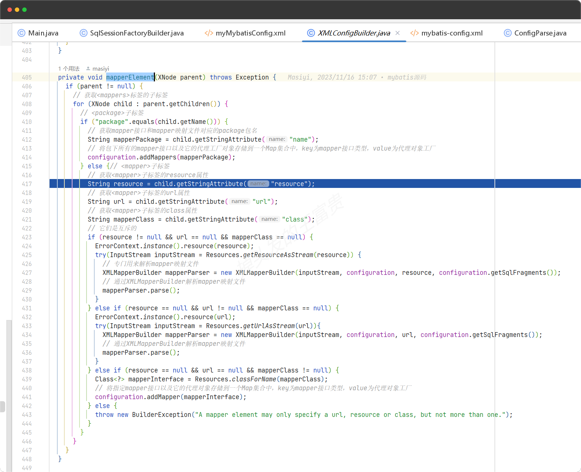The height and width of the screenshot is (472, 581).
Task: Click the 'throws' keyword on line 405
Action: coord(221,77)
